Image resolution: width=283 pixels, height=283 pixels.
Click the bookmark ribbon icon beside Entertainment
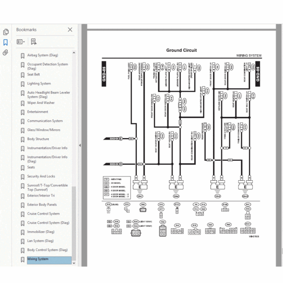click(23, 112)
